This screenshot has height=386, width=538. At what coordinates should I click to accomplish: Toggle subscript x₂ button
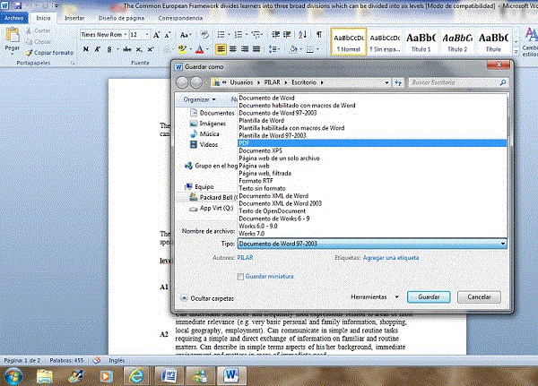point(139,49)
